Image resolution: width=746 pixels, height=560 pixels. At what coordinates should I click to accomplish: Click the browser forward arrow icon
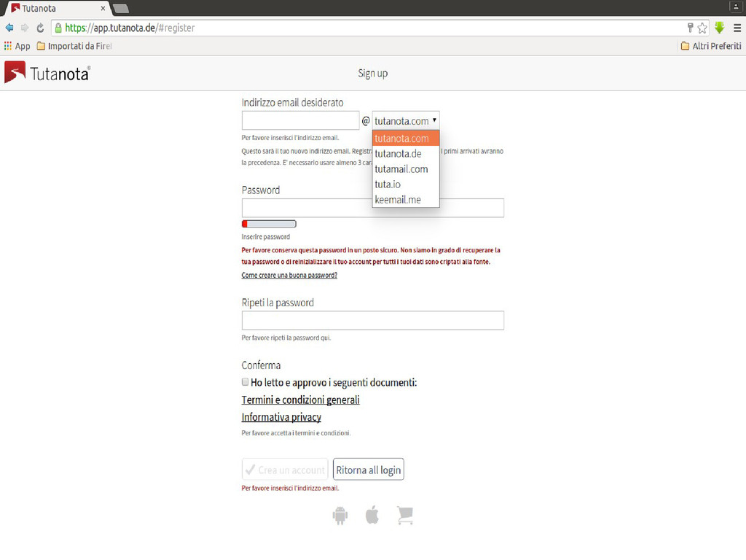[x=25, y=28]
